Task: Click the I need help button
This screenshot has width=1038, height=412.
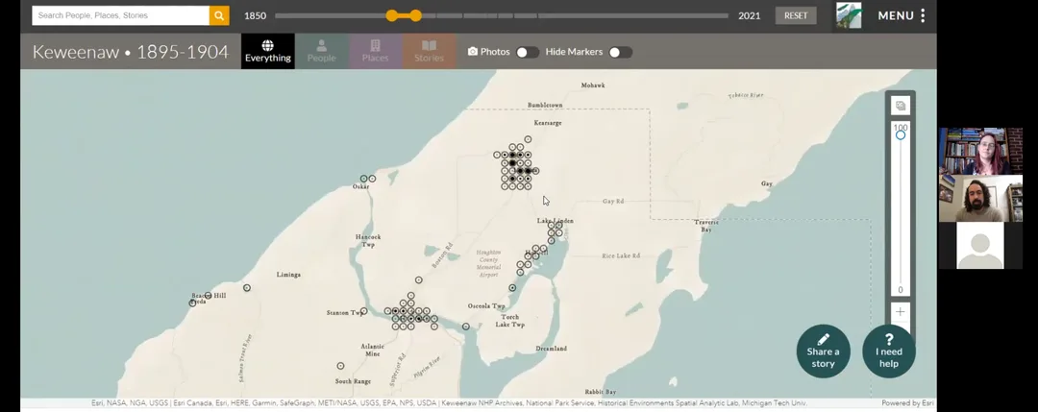Action: pos(888,351)
